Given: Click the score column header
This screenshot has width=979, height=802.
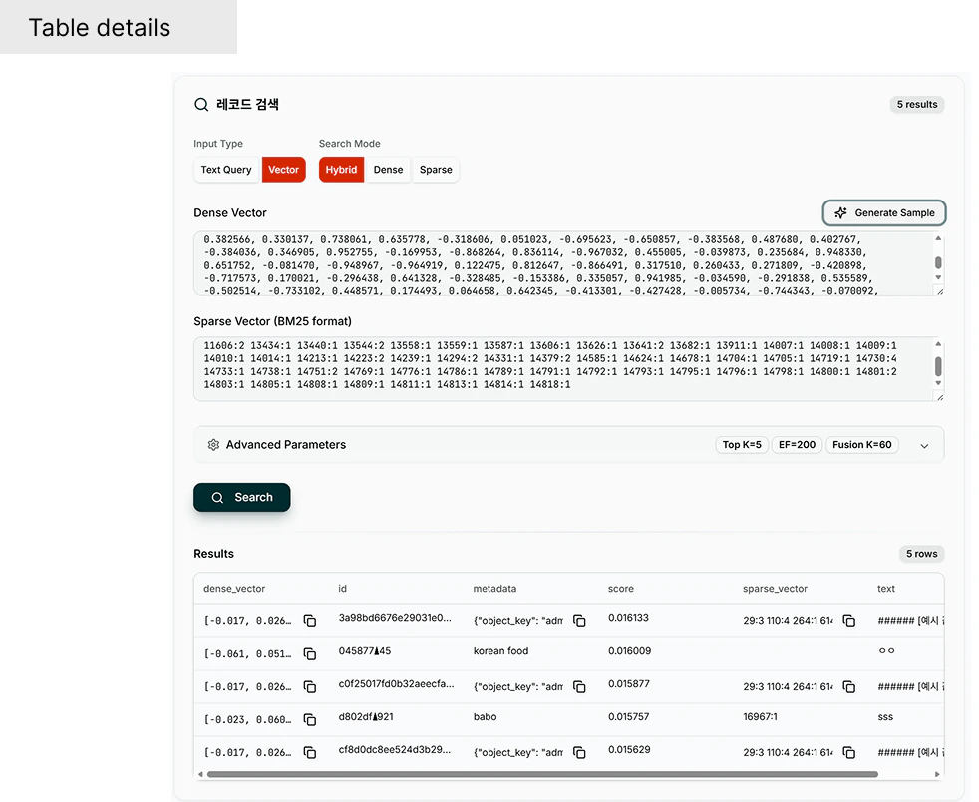Looking at the screenshot, I should [x=621, y=589].
